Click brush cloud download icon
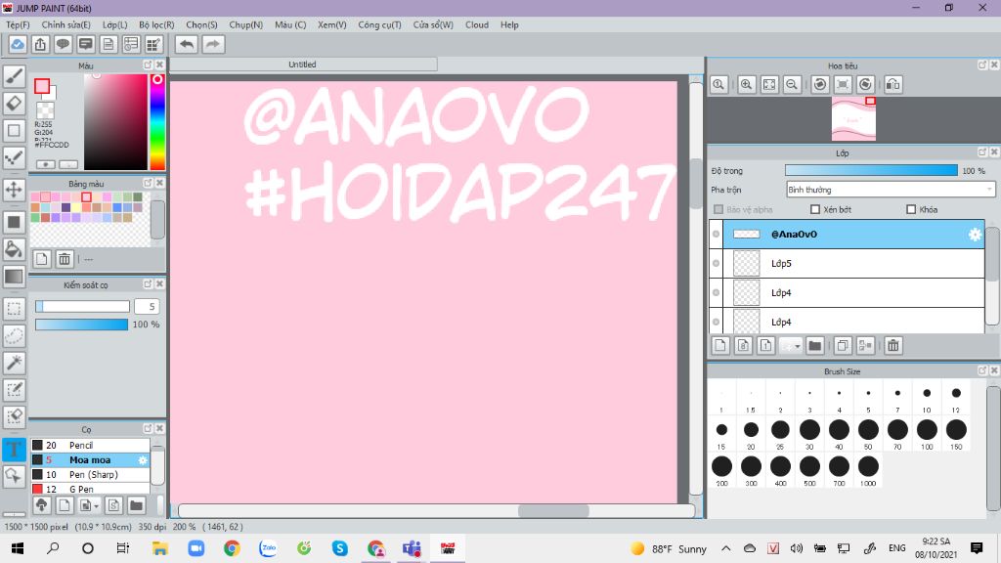 point(41,505)
